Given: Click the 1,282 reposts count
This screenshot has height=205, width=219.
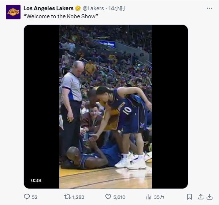Looking at the screenshot, I should tap(78, 197).
